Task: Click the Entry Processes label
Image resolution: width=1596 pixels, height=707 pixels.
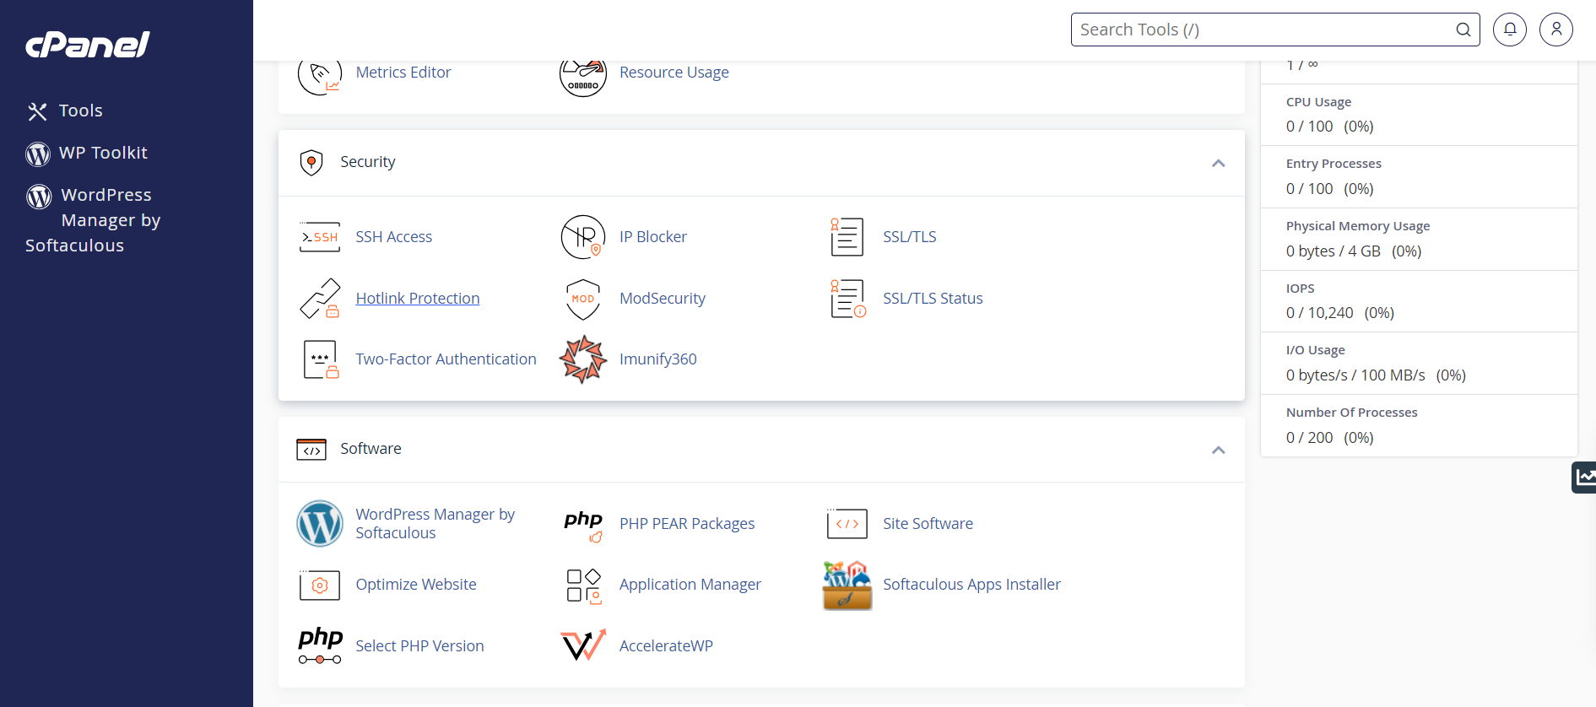Action: click(x=1334, y=164)
